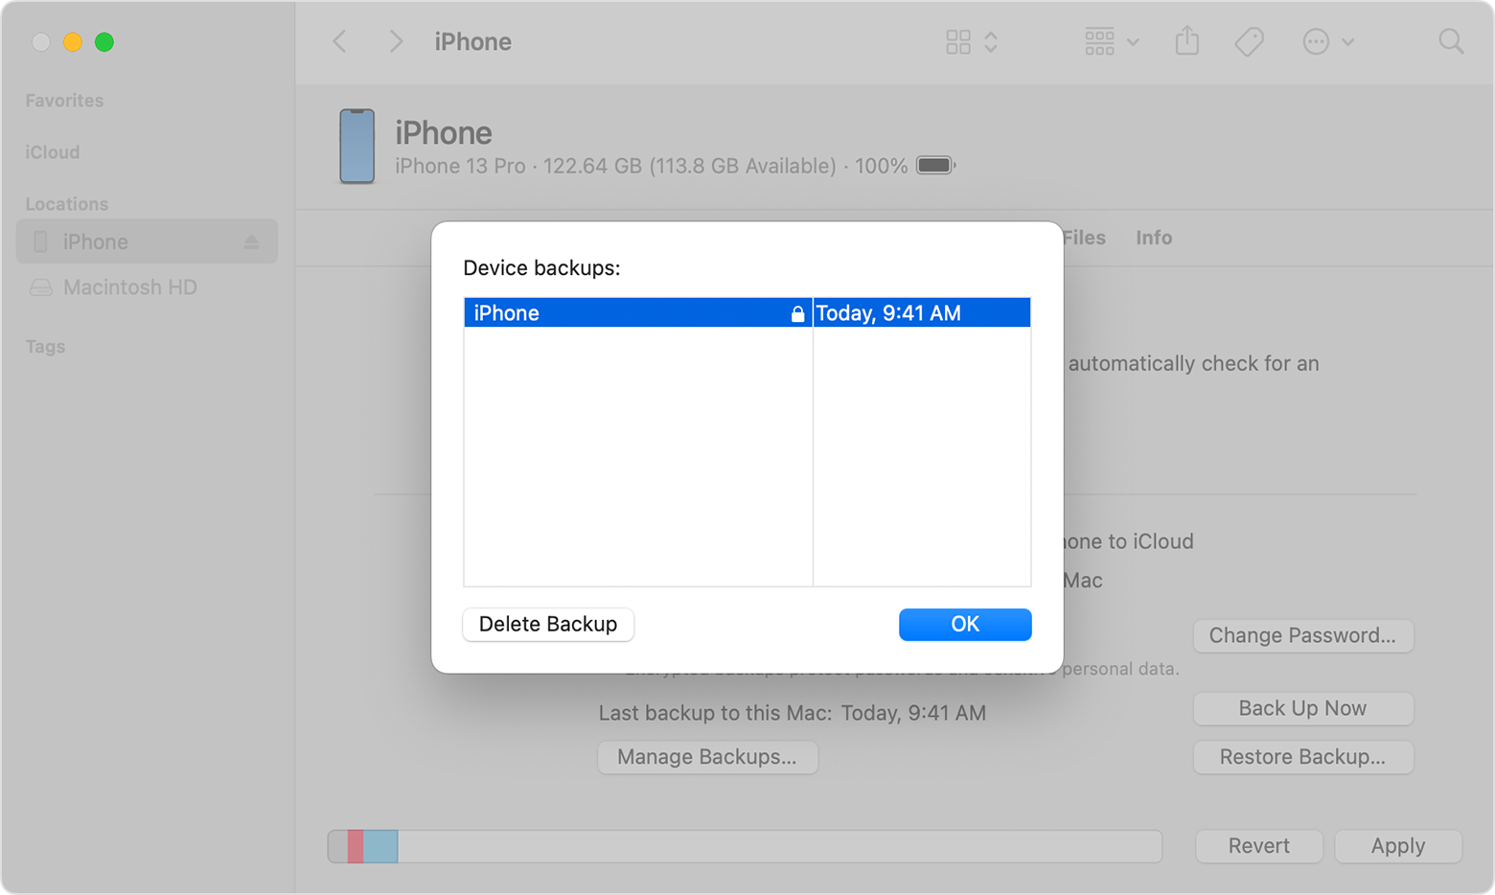1495x895 pixels.
Task: Click the Revert button
Action: (x=1259, y=846)
